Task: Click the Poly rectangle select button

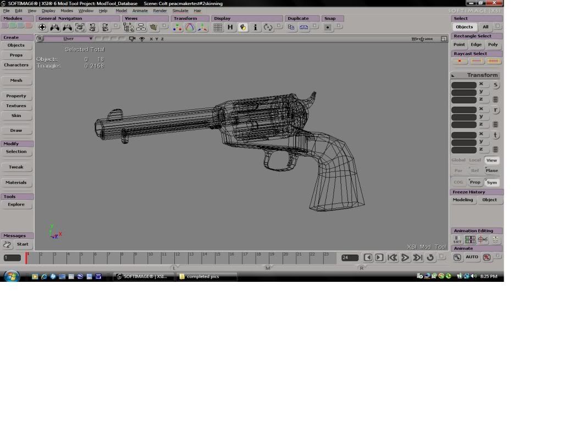Action: pos(493,45)
